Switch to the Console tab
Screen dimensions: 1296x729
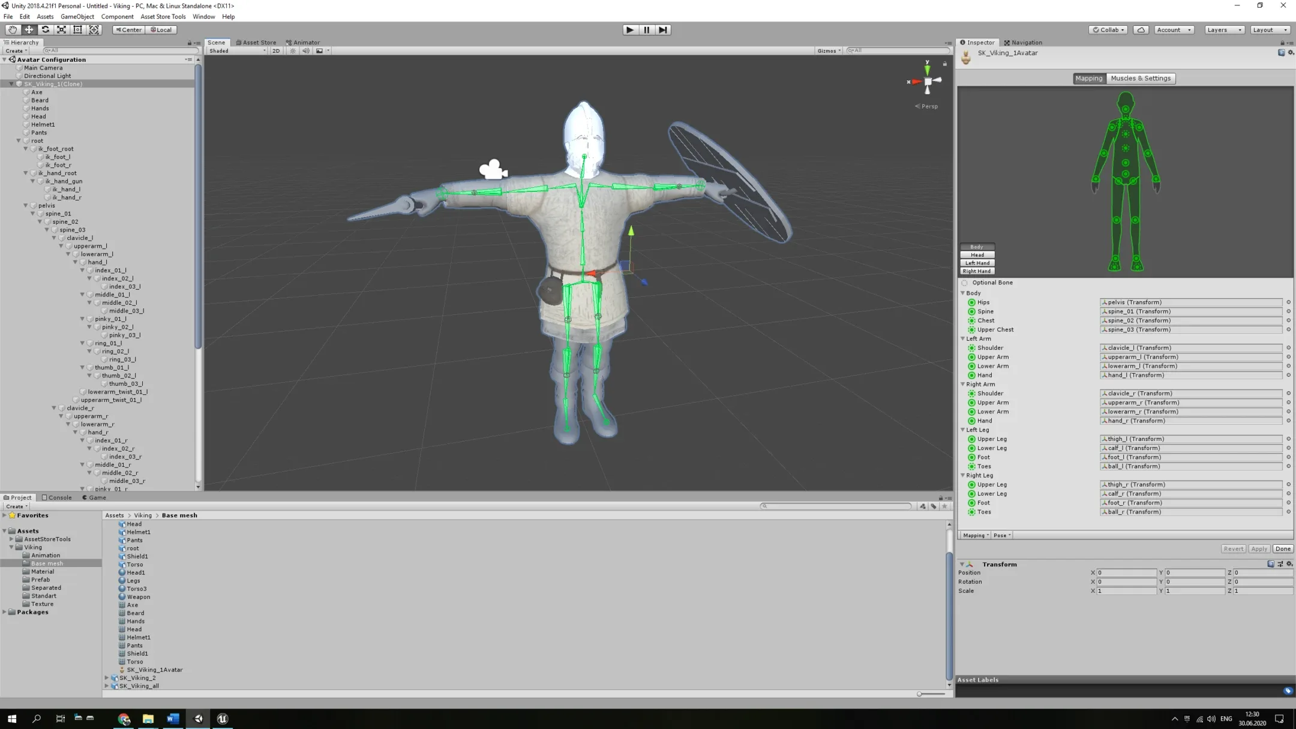coord(57,497)
